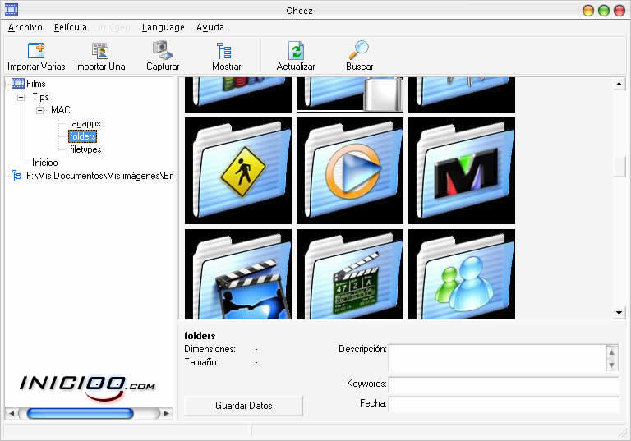
Task: Select the jagapps tree item
Action: click(x=85, y=123)
